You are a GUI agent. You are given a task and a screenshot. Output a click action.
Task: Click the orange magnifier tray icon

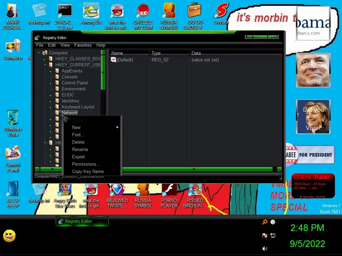point(265,222)
